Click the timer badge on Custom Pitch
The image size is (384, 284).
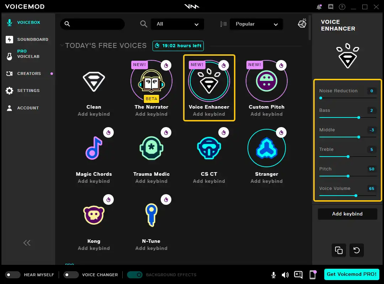[x=281, y=66]
